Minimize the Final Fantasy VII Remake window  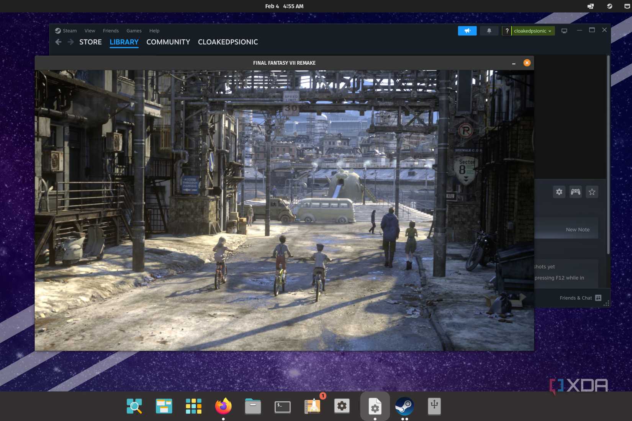click(x=514, y=63)
